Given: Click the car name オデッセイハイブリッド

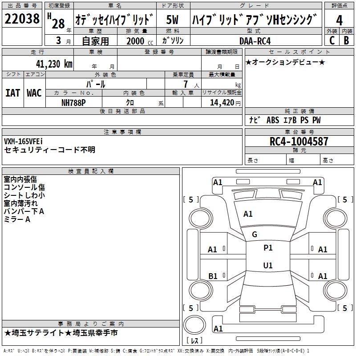Looking at the screenshot, I should (115, 20).
